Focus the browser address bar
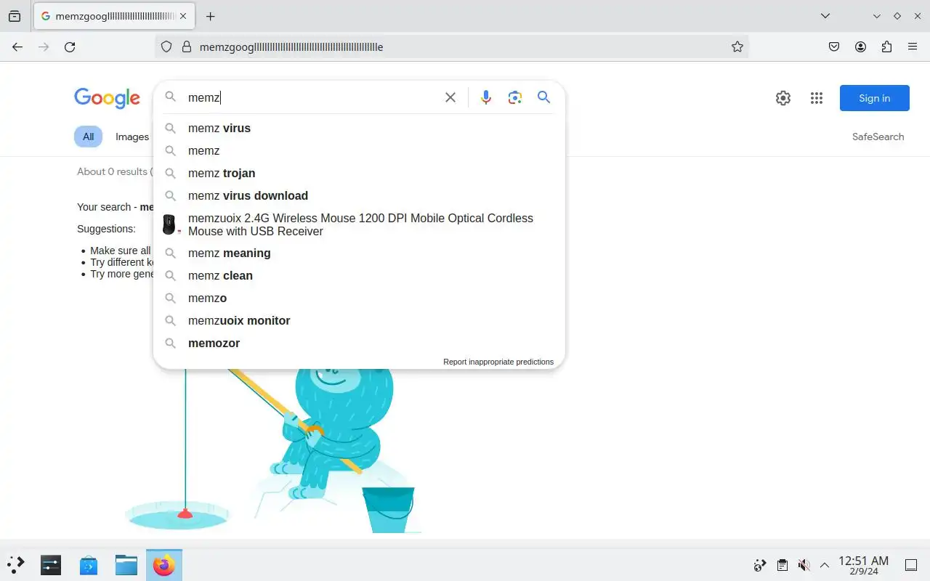Screen dimensions: 930x581 tap(450, 46)
